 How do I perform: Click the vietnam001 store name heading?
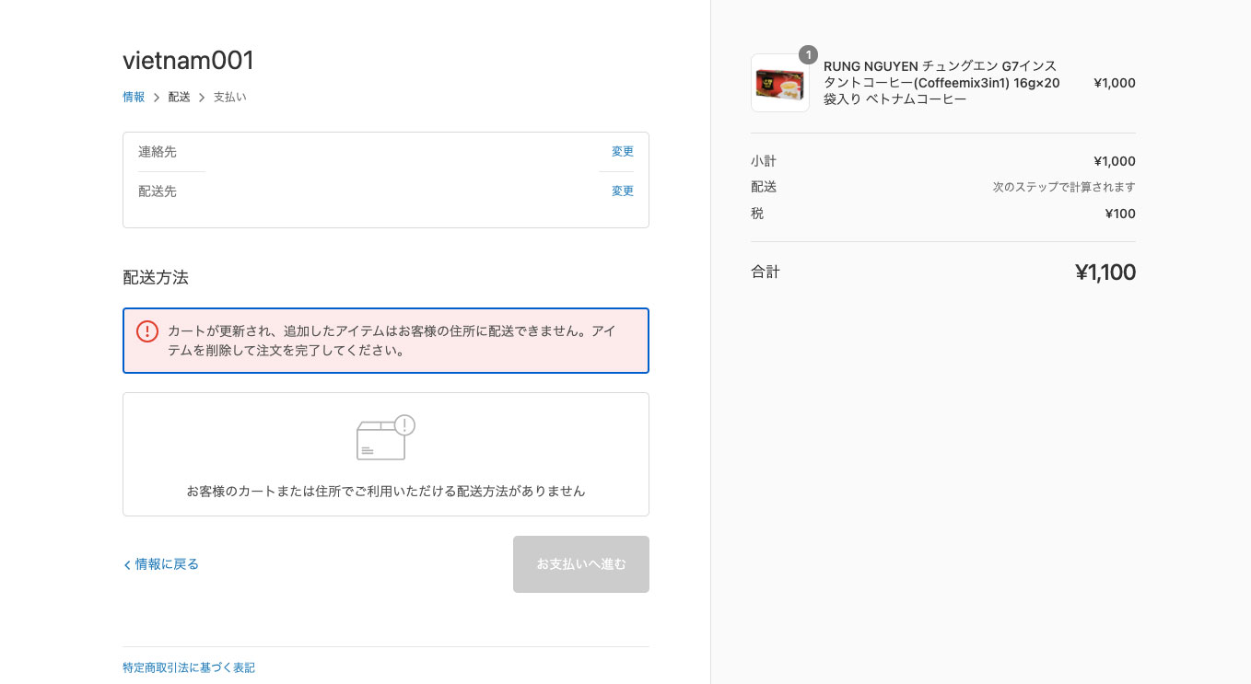[x=188, y=61]
